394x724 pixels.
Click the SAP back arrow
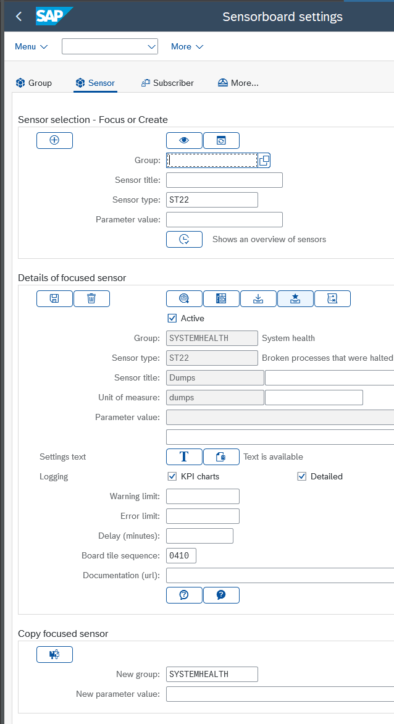pyautogui.click(x=19, y=17)
